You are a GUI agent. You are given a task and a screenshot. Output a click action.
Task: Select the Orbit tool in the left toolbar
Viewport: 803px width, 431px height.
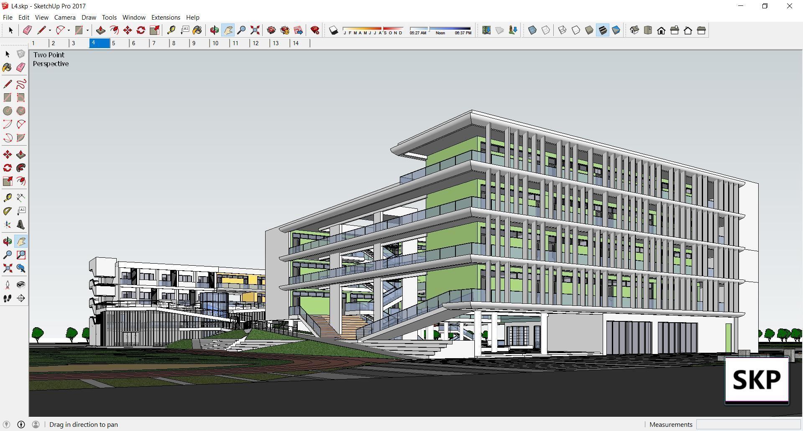[8, 241]
